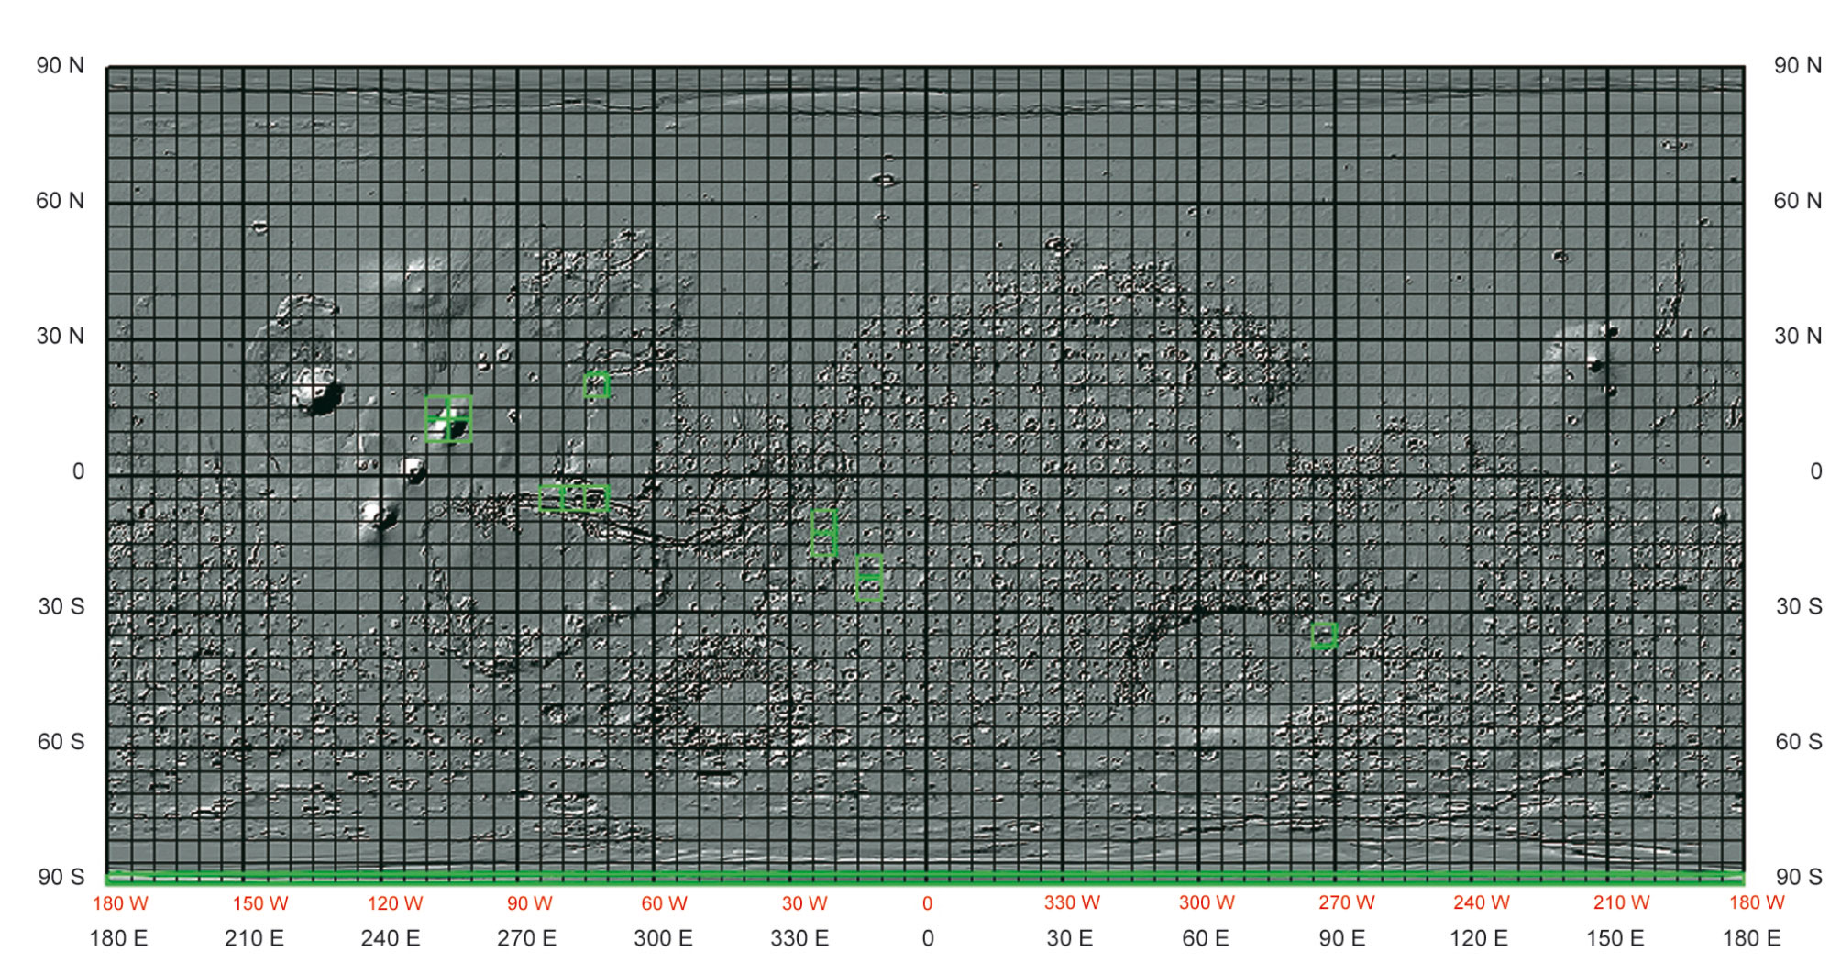Select the '120 E' longitude label
The width and height of the screenshot is (1830, 974).
pyautogui.click(x=1478, y=939)
